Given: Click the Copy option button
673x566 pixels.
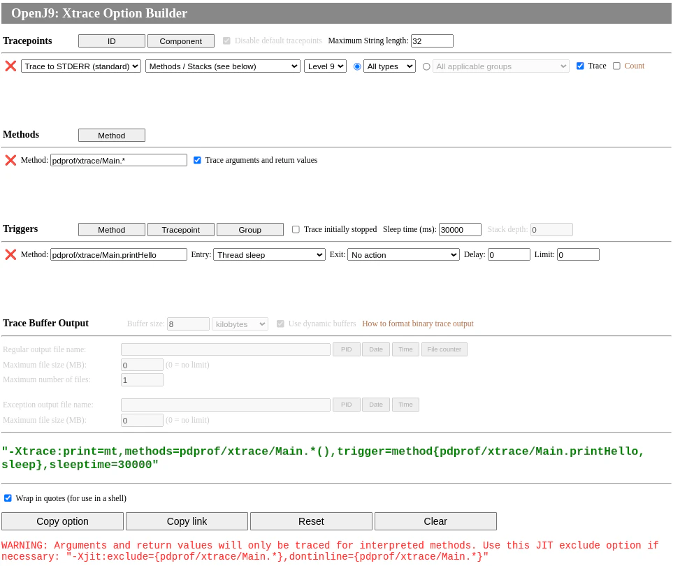Looking at the screenshot, I should 63,521.
